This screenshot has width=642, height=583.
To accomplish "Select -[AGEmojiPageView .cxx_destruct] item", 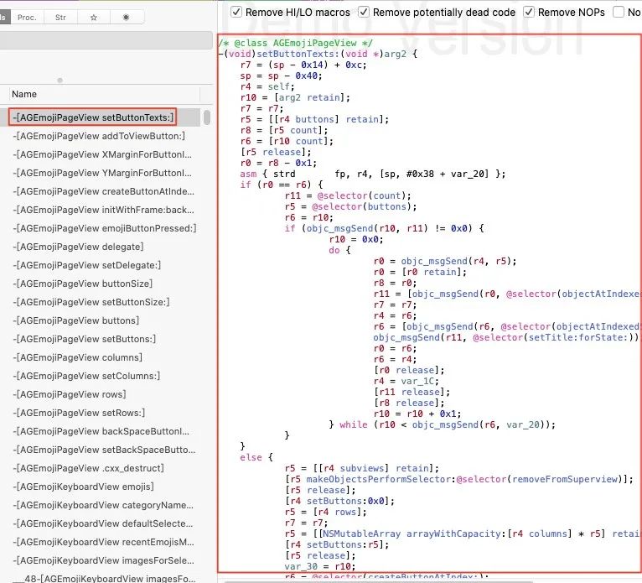I will point(93,468).
